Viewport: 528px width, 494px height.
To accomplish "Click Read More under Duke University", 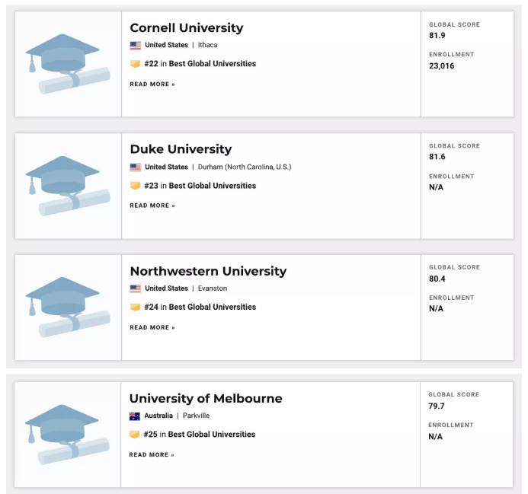I will [152, 206].
